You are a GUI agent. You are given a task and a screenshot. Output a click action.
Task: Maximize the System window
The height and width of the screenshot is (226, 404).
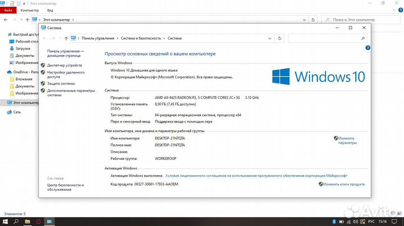point(350,28)
